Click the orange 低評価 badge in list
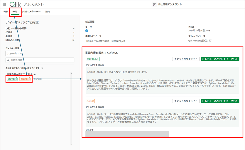Viewport: 245px width, 150px height. click(x=25, y=79)
